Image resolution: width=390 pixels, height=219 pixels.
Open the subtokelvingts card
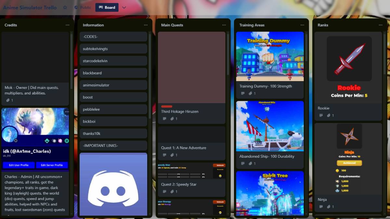point(113,49)
